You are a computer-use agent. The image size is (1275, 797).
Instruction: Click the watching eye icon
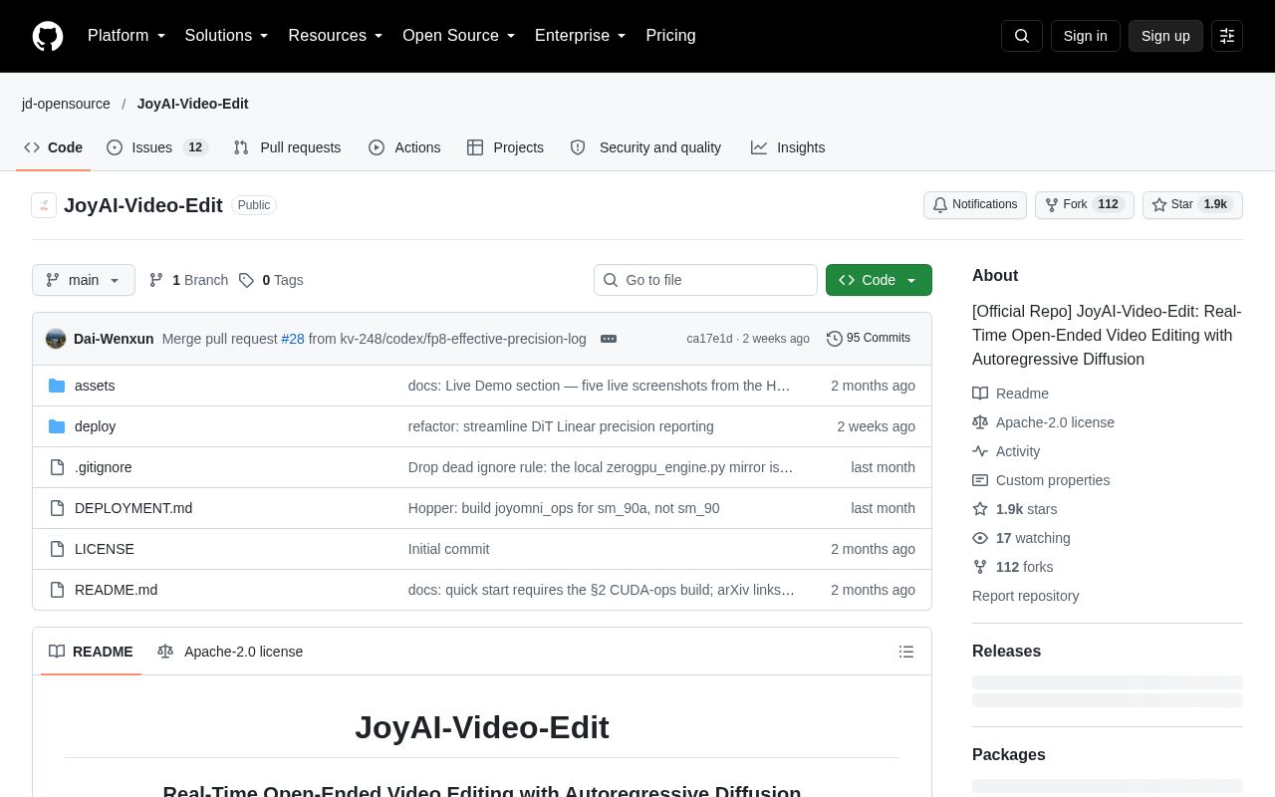[x=980, y=538]
